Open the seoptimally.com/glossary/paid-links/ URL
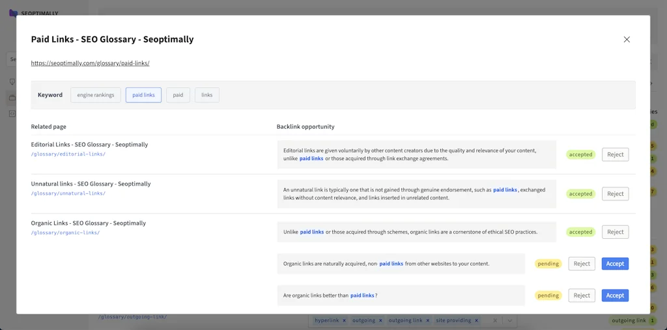The image size is (667, 330). tap(90, 63)
